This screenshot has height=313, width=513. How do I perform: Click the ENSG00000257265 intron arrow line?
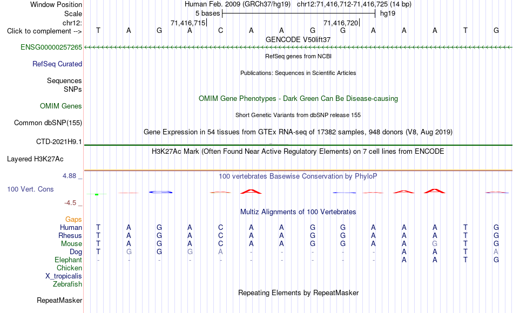tap(298, 47)
